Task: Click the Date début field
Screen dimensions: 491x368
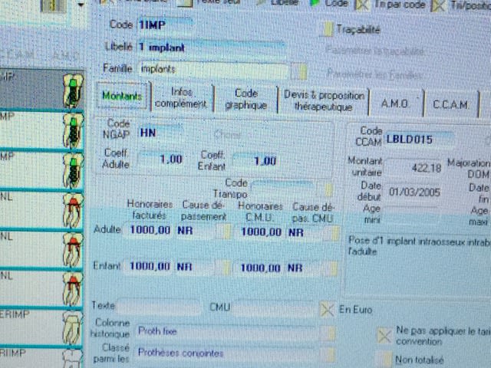Action: click(x=412, y=192)
